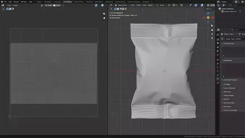Open the viewport Object menu
The height and width of the screenshot is (138, 245).
[150, 5]
